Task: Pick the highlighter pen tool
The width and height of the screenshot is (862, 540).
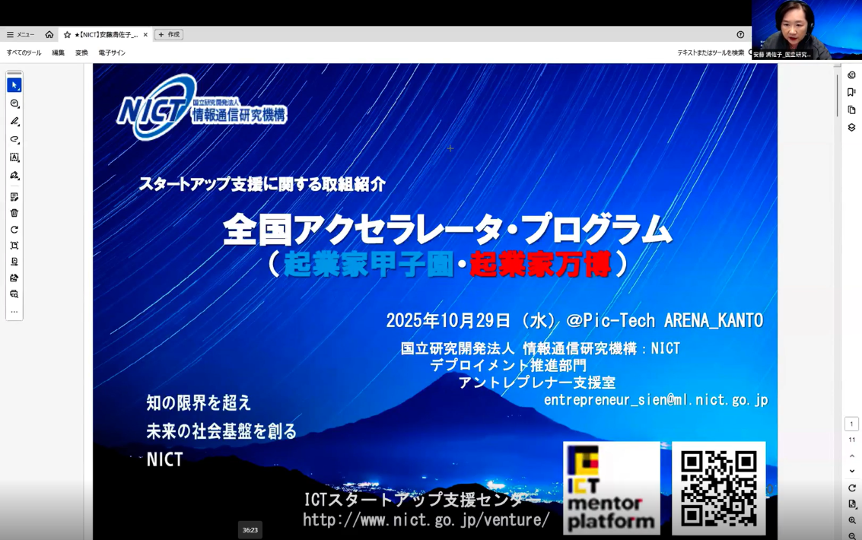Action: (x=14, y=122)
